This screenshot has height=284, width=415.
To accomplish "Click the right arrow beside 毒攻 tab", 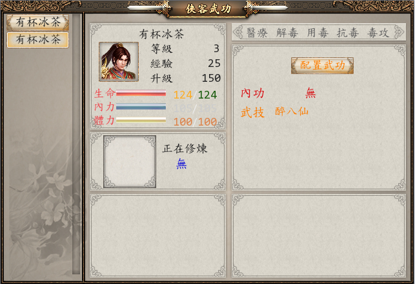I will pos(399,32).
